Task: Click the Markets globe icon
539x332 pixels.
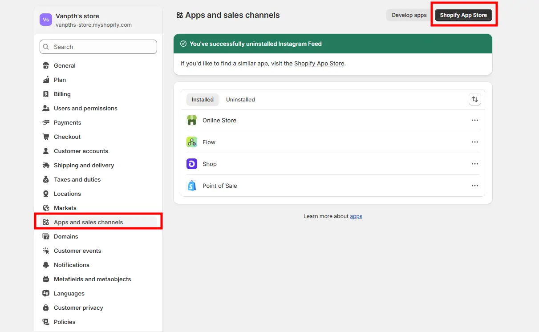Action: (x=46, y=208)
